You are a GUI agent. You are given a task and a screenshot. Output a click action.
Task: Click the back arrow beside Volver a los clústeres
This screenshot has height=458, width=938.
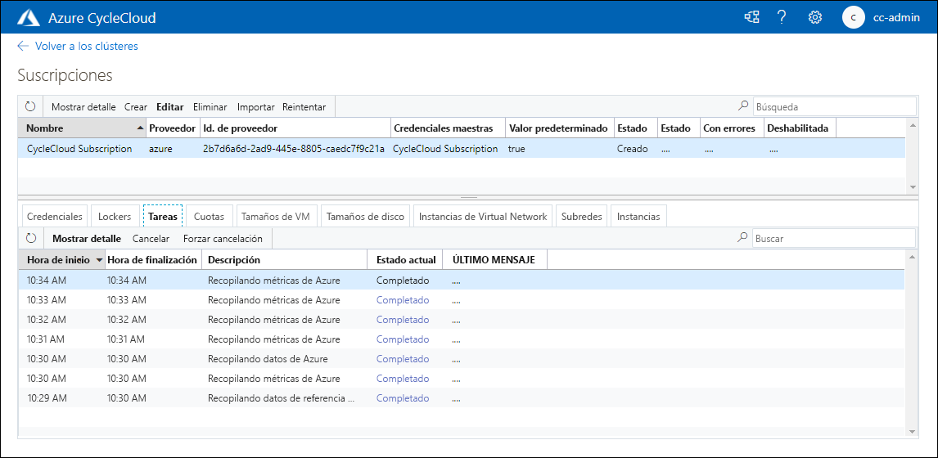click(24, 46)
